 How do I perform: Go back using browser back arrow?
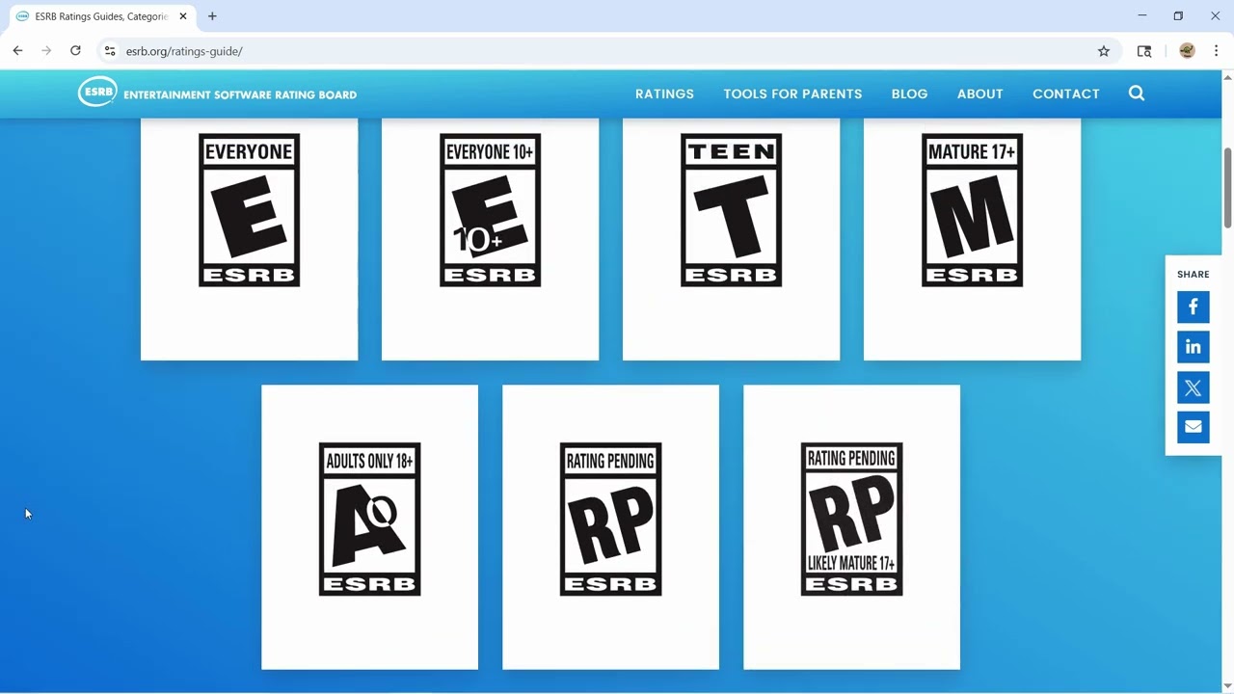tap(17, 51)
